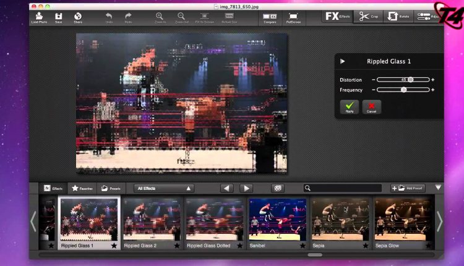Favorite Sepia with its star
Image resolution: width=464 pixels, height=266 pixels.
pyautogui.click(x=366, y=246)
